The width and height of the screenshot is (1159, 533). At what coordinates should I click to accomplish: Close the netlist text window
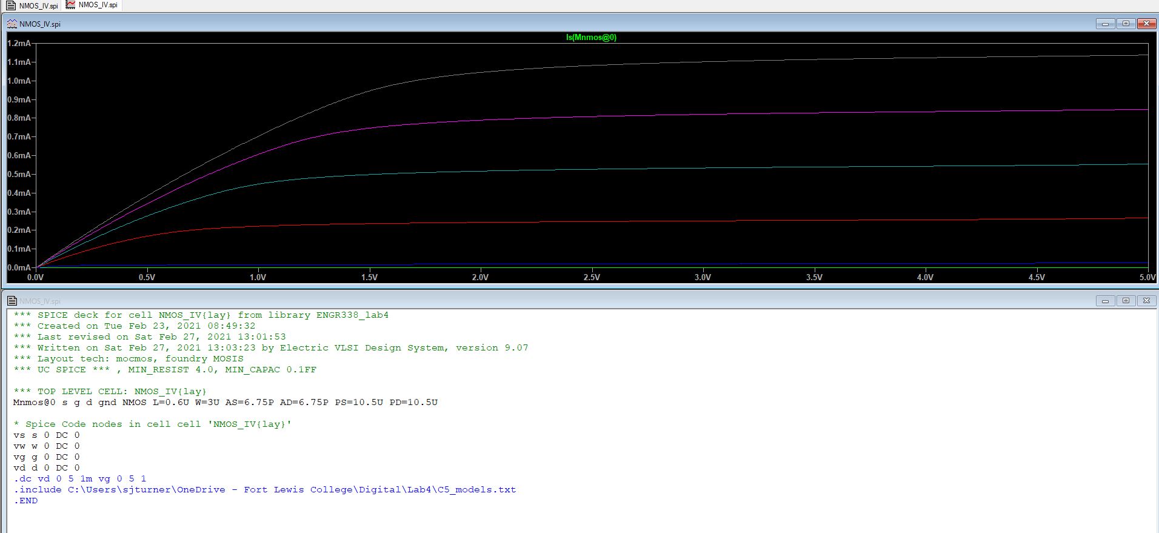click(x=1146, y=301)
